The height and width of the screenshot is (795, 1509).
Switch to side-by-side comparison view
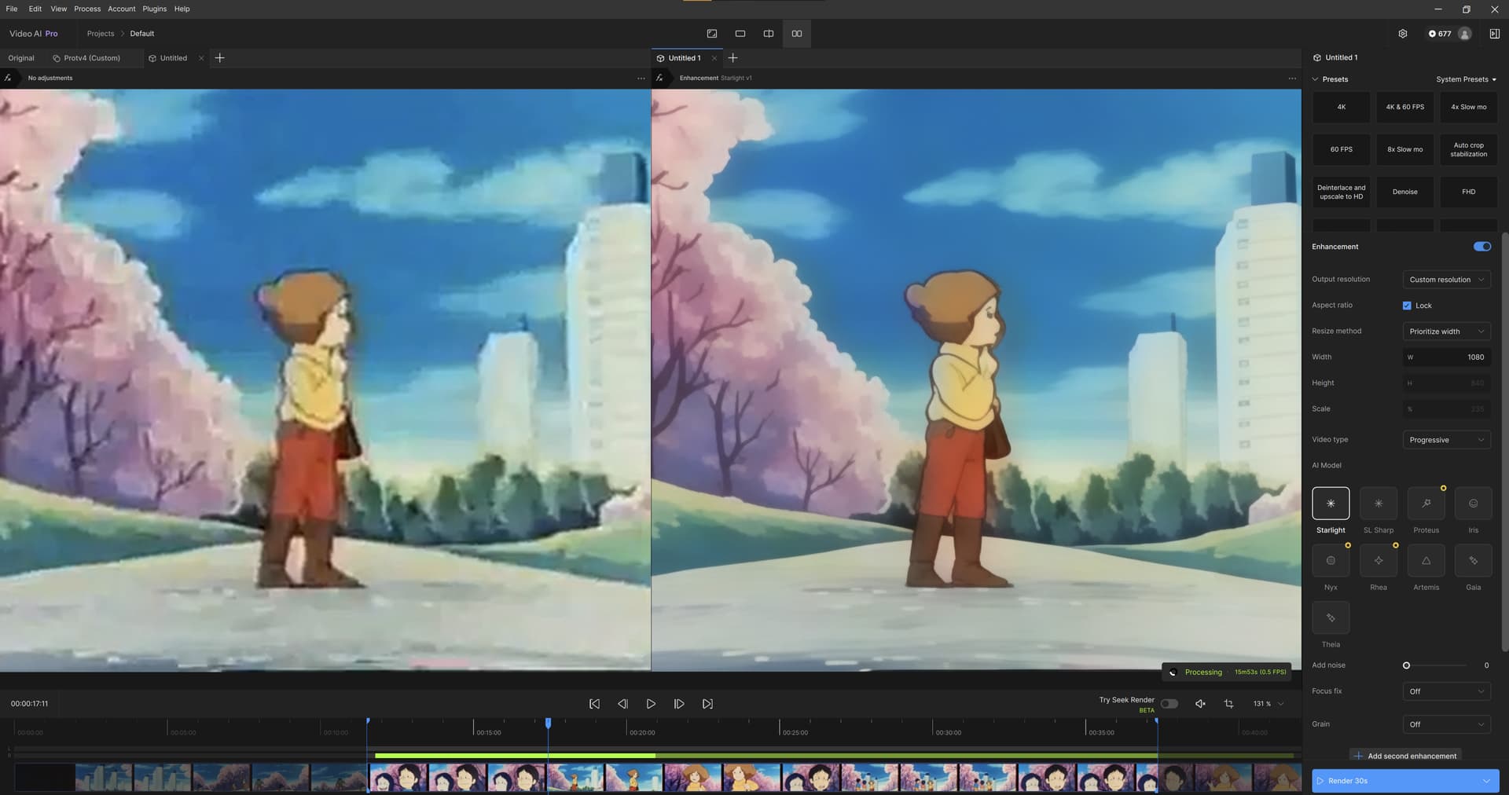[796, 34]
